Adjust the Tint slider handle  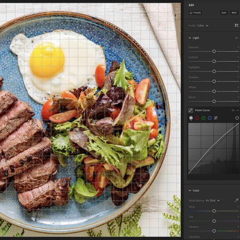coord(214,221)
